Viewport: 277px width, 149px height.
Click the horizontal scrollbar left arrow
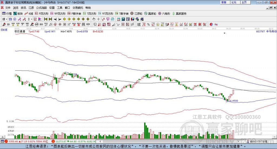point(100,141)
